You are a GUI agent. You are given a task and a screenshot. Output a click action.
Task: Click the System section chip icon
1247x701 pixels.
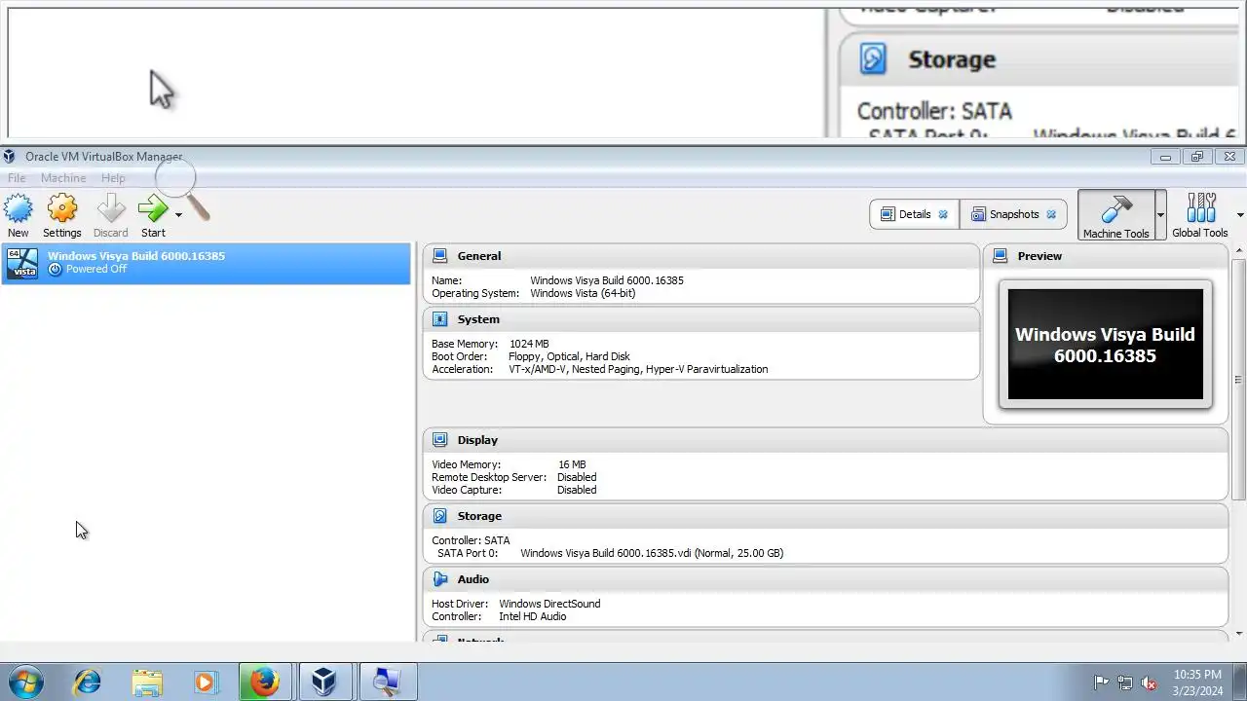[439, 319]
